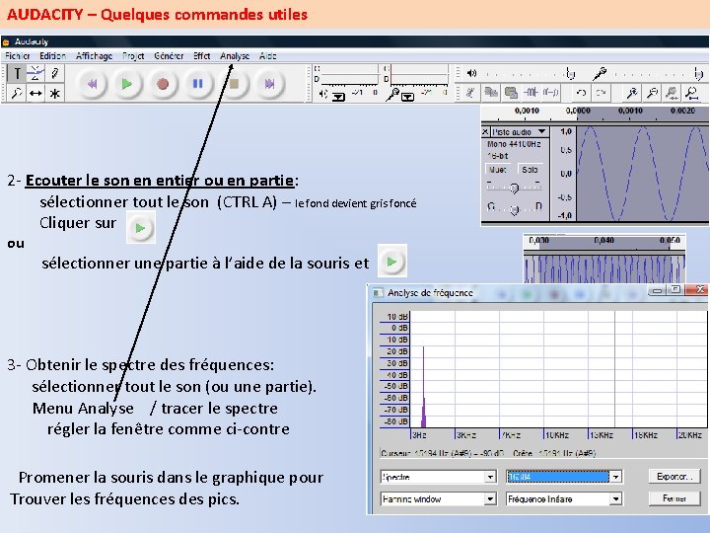710x533 pixels.
Task: Select the Selection (I-beam) tool
Action: [17, 73]
